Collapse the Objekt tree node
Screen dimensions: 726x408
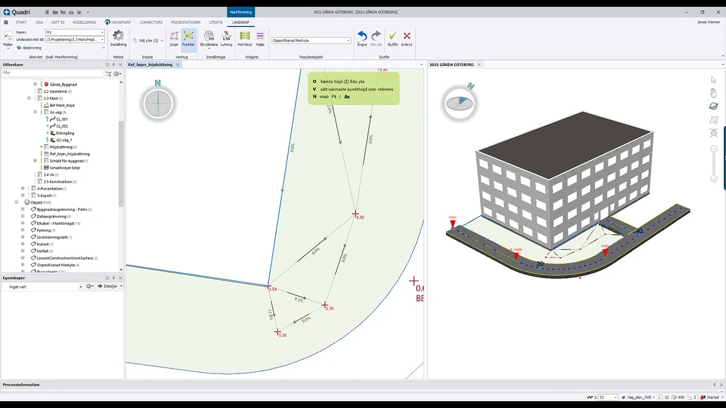click(16, 202)
